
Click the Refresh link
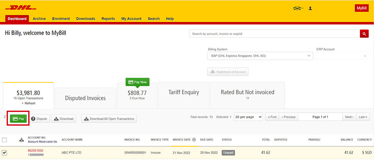click(29, 104)
